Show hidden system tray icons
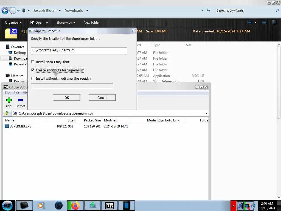Viewport: 281px width, 211px height. pyautogui.click(x=233, y=206)
